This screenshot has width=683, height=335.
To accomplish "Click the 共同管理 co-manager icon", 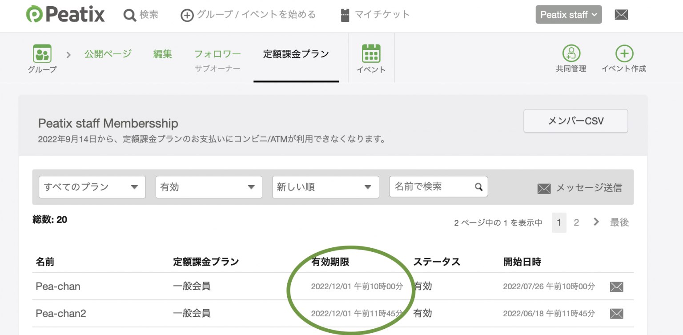I will [571, 53].
